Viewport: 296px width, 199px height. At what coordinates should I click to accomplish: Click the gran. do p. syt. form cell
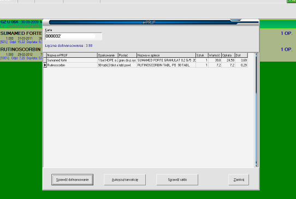point(127,60)
